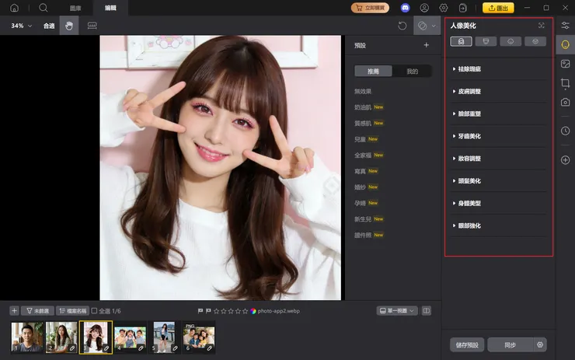Click the reset rotate-arrow icon
Screen dimensions: 575x360
click(x=402, y=26)
